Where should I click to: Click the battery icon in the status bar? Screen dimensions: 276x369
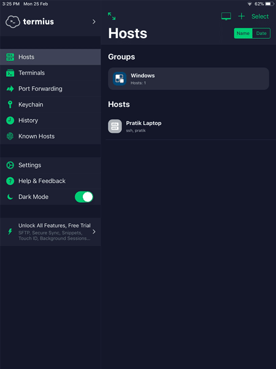point(270,4)
